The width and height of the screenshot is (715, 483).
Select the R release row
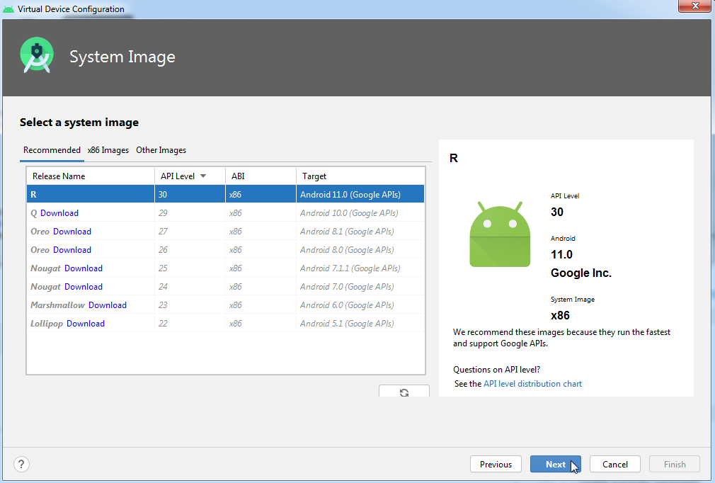pos(225,194)
